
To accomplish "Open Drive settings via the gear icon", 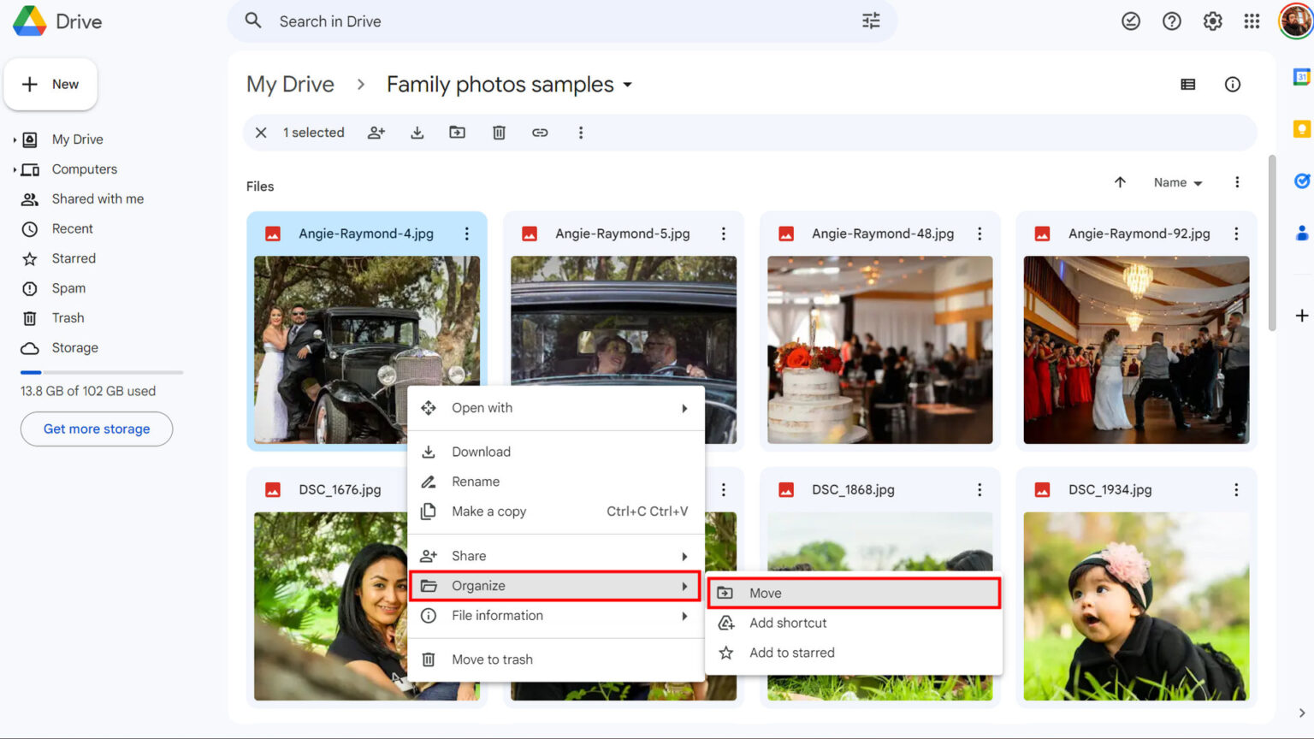I will point(1212,21).
